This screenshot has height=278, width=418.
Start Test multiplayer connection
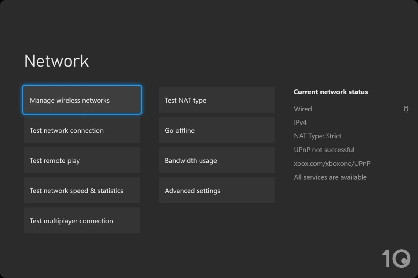[x=82, y=220]
